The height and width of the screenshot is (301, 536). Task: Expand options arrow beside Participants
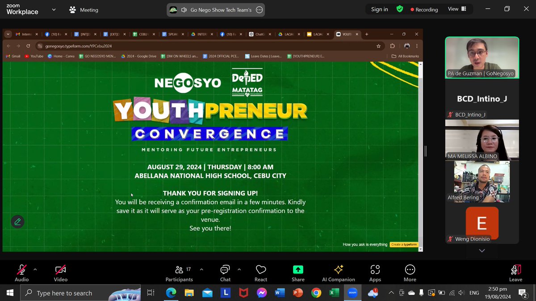[x=201, y=269]
